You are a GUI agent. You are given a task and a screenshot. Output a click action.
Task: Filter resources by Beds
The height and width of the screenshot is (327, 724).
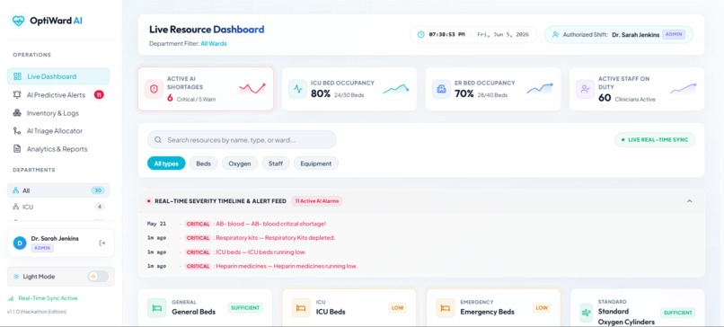click(x=204, y=163)
